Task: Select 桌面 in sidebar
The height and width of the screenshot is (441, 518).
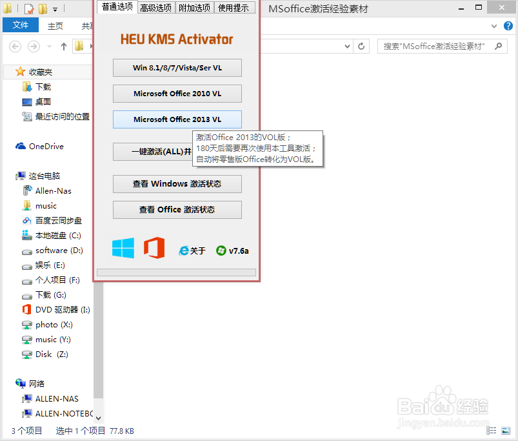Action: point(43,101)
